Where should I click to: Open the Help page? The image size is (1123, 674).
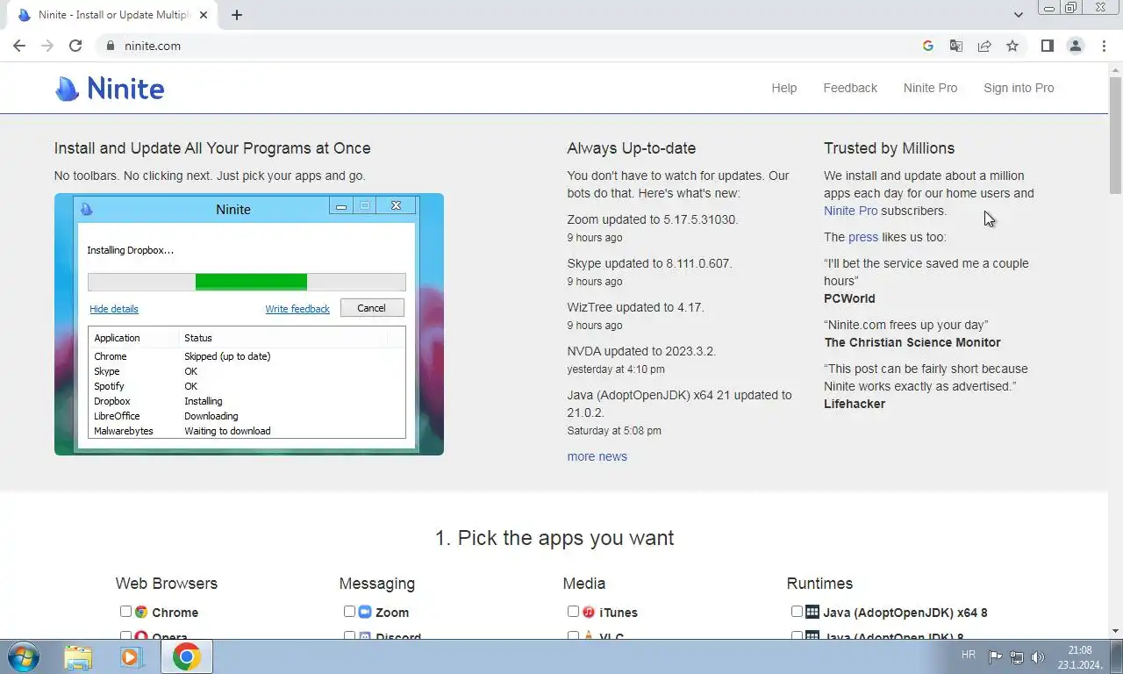pos(784,88)
